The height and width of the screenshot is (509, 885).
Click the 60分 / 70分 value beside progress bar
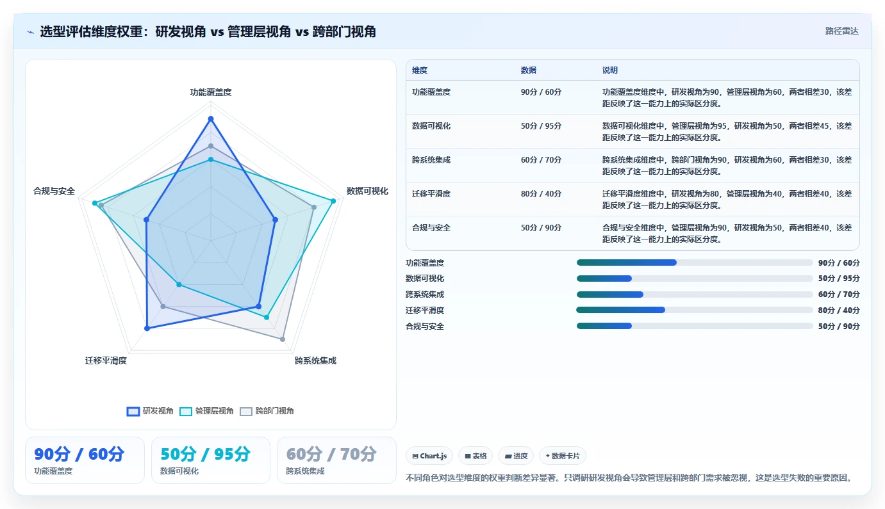(x=839, y=295)
